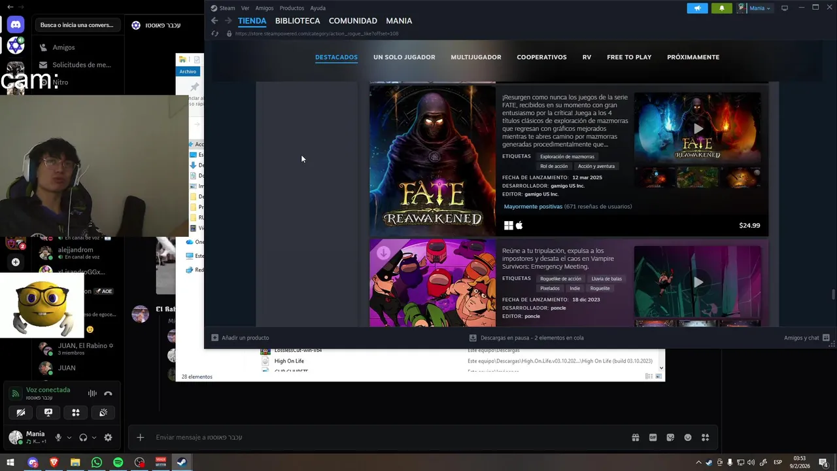The image size is (837, 471).
Task: Reload the Steam store page
Action: tap(215, 33)
